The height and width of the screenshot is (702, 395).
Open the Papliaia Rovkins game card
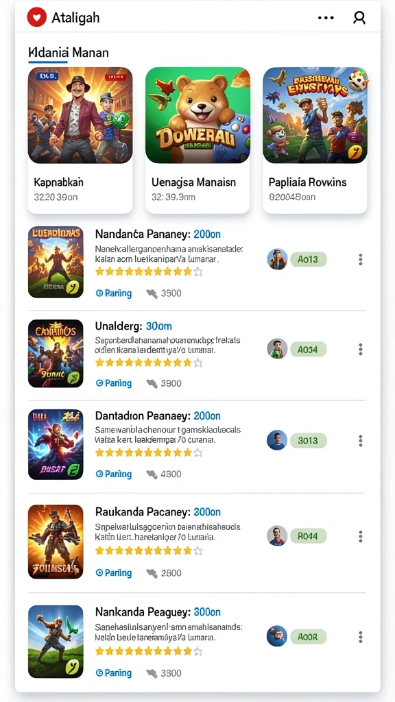[x=315, y=140]
